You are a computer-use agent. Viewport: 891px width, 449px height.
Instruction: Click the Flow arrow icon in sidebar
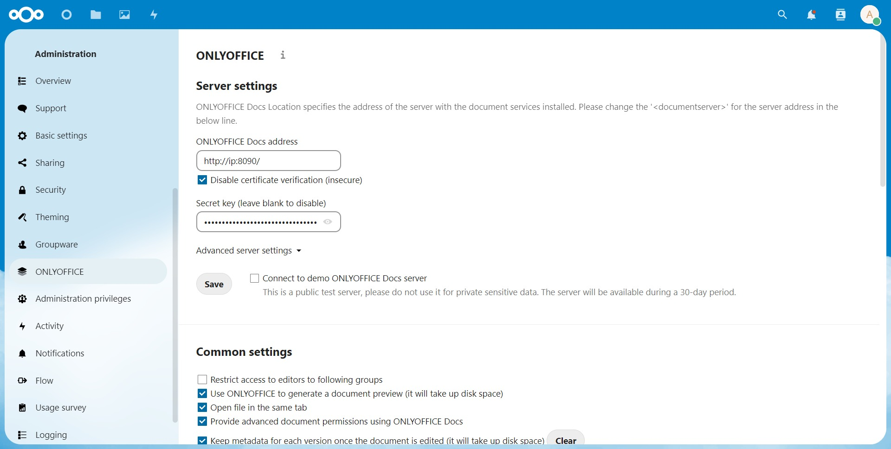pos(22,380)
